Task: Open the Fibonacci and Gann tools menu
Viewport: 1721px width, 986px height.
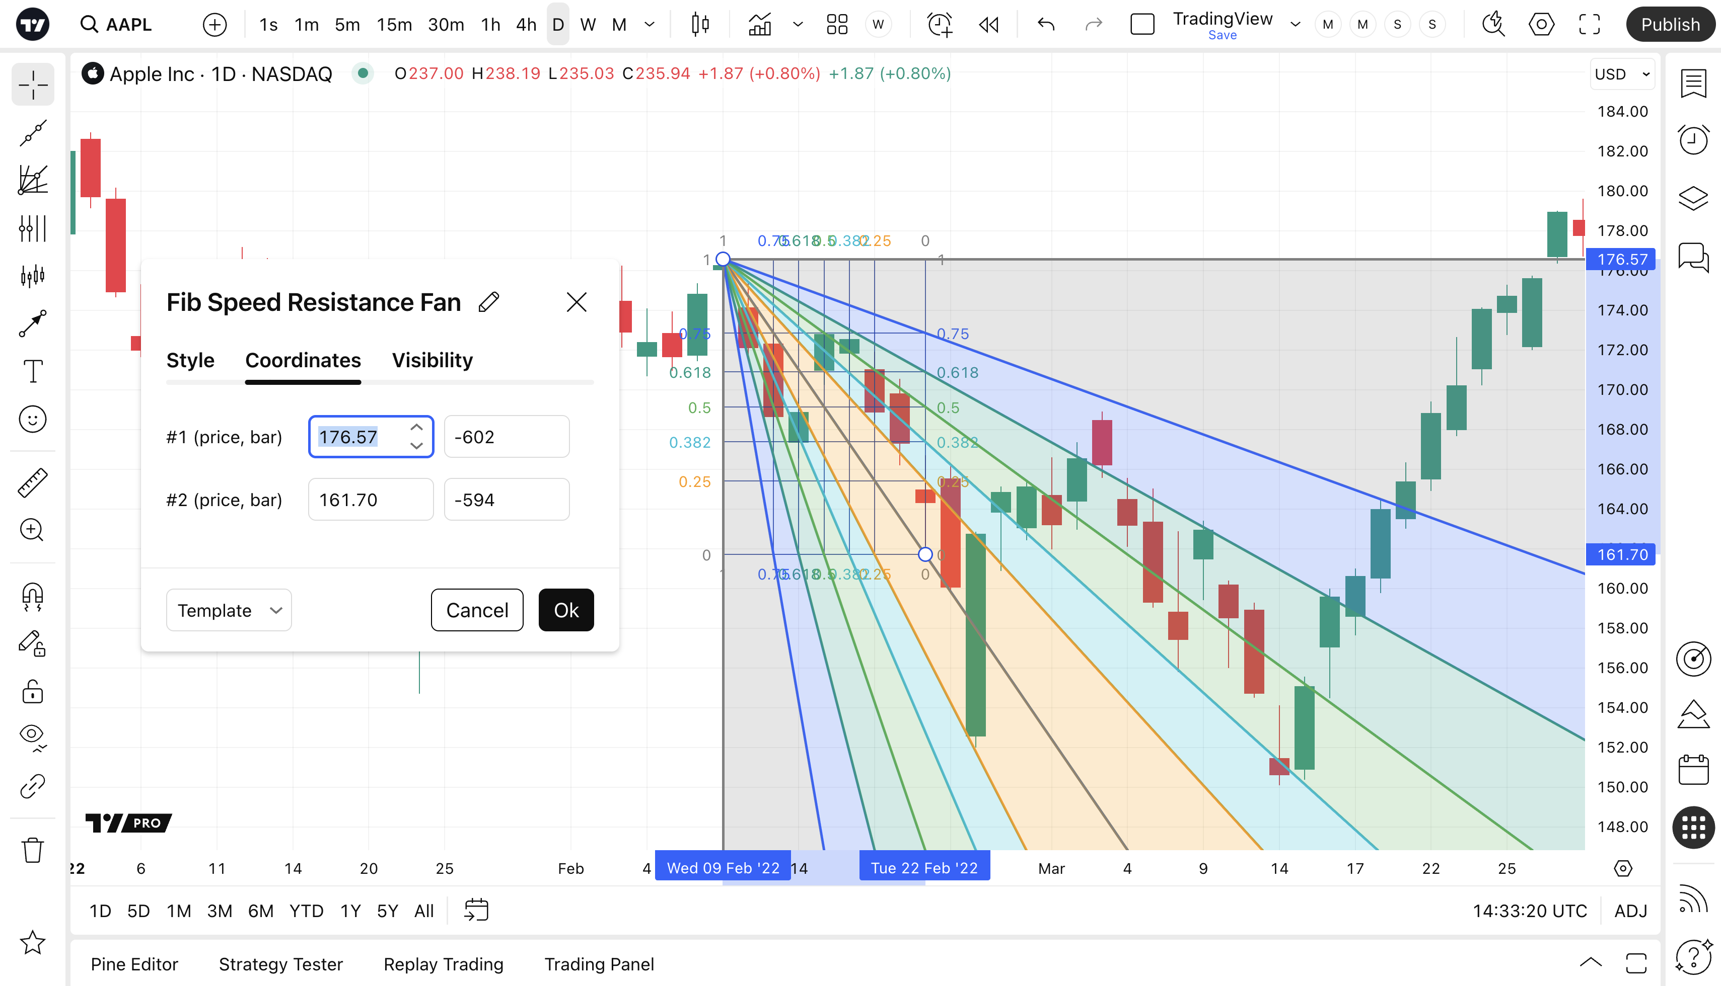Action: point(33,180)
